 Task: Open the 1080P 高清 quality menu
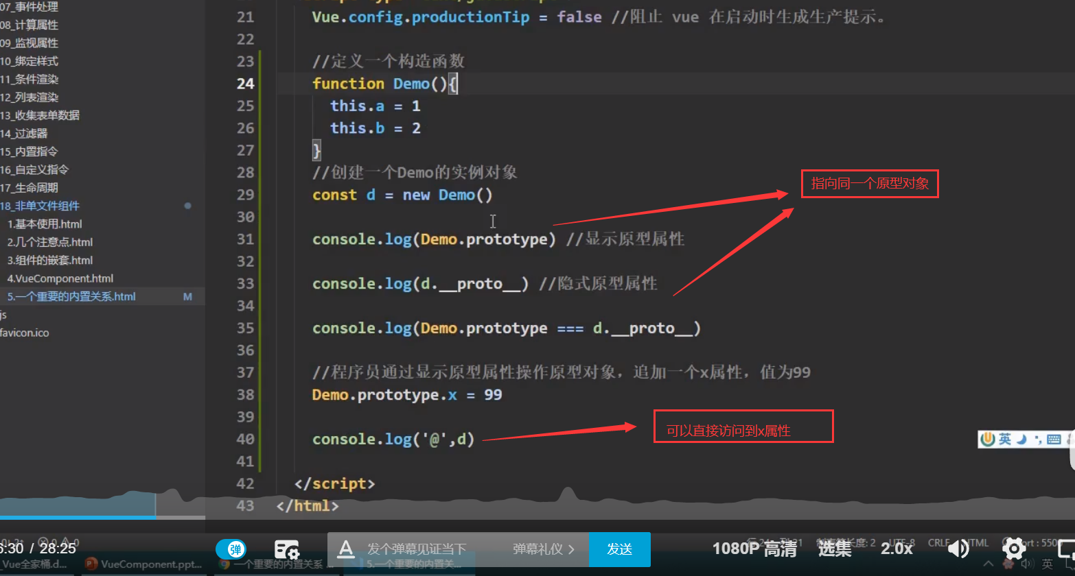coord(754,549)
